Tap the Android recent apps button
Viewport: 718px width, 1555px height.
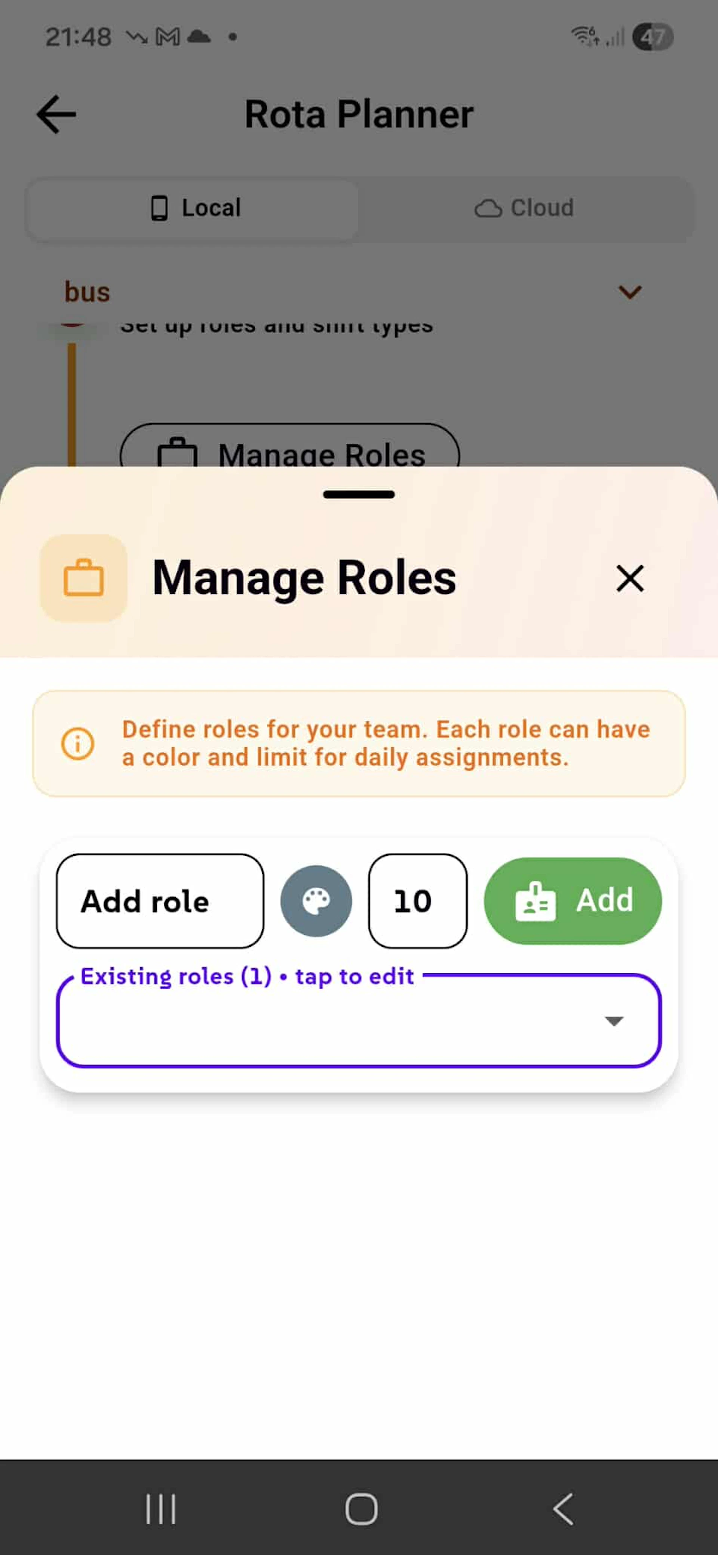161,1509
